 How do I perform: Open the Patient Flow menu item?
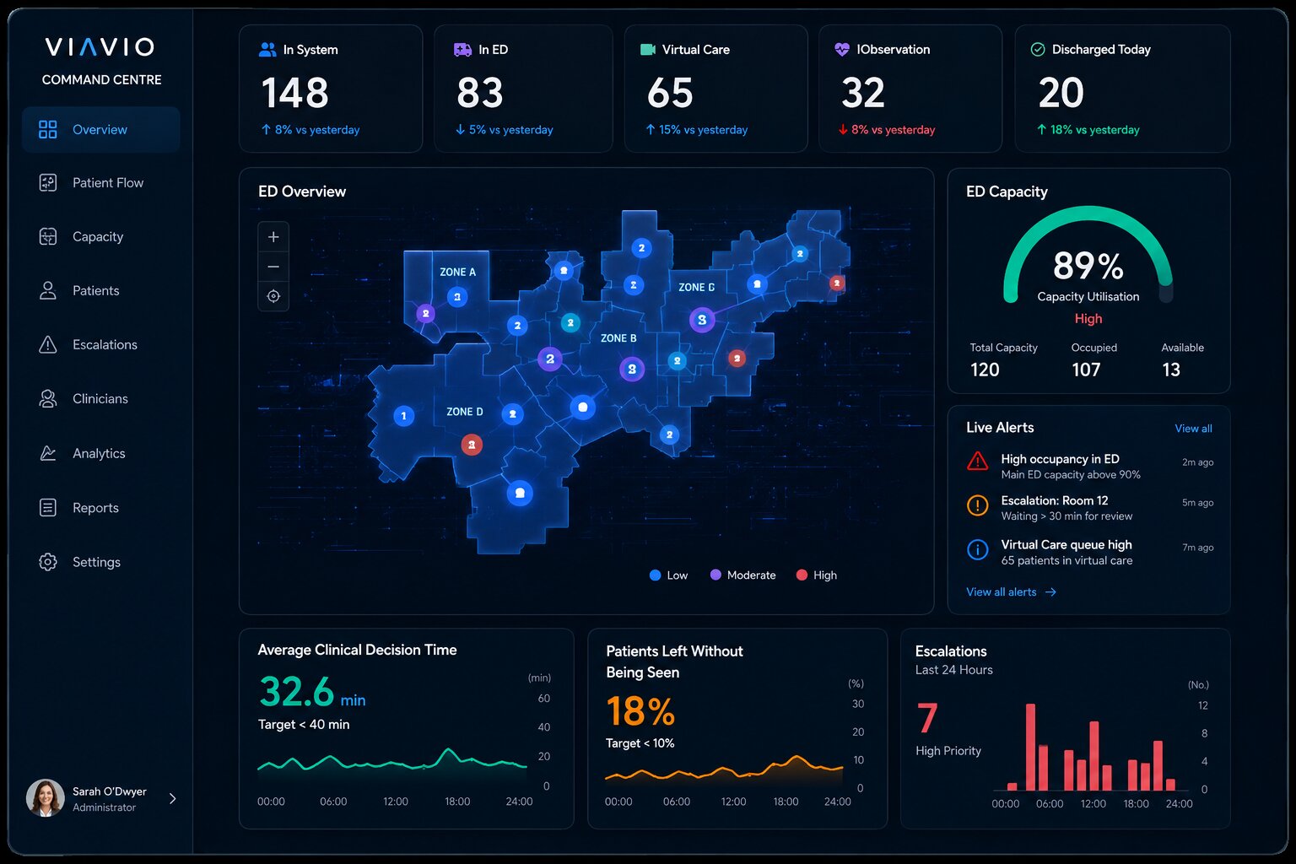click(x=101, y=182)
